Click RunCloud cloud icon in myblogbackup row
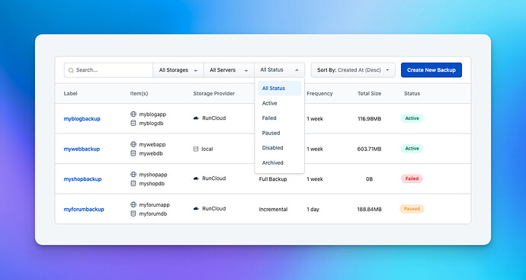526x280 pixels. coord(196,118)
